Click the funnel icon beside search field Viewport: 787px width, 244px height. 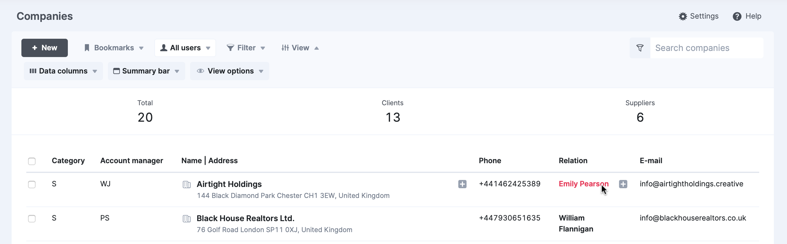coord(640,48)
